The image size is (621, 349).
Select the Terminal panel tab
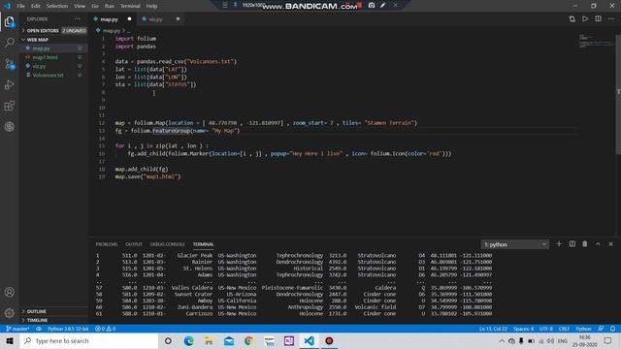coord(203,244)
